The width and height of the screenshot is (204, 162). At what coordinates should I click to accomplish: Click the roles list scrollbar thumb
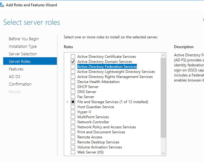click(x=163, y=98)
